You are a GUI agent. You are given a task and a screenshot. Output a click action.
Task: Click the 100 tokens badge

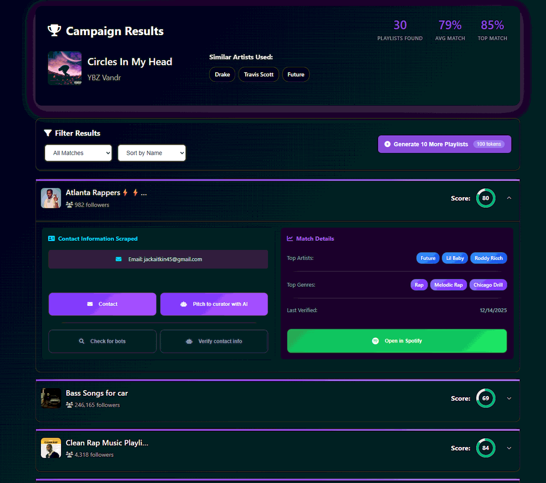489,144
